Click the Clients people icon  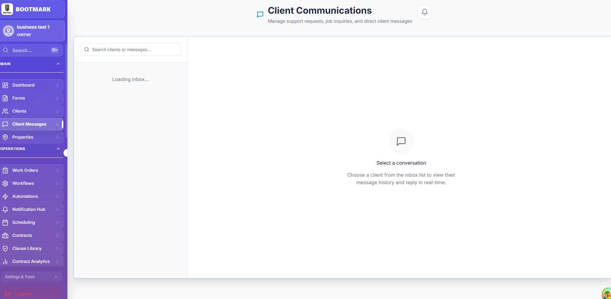(x=5, y=111)
